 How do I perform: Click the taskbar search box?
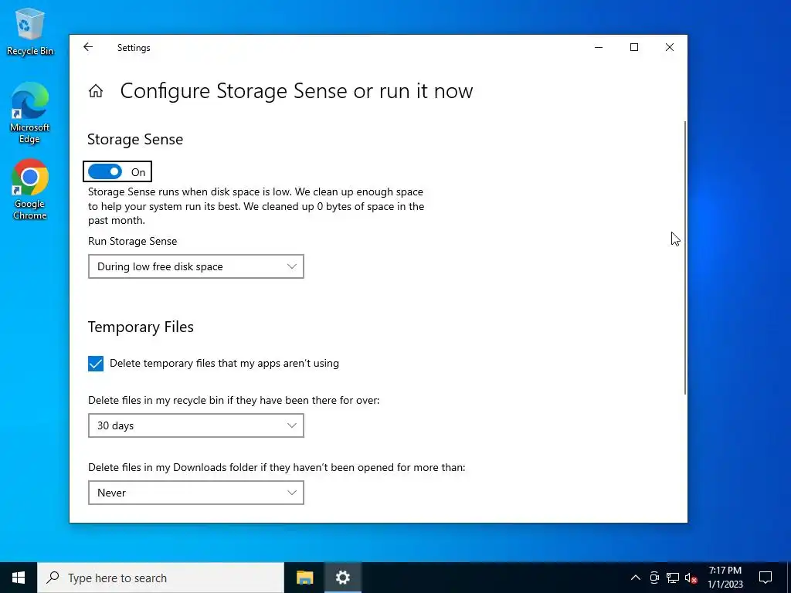point(161,578)
